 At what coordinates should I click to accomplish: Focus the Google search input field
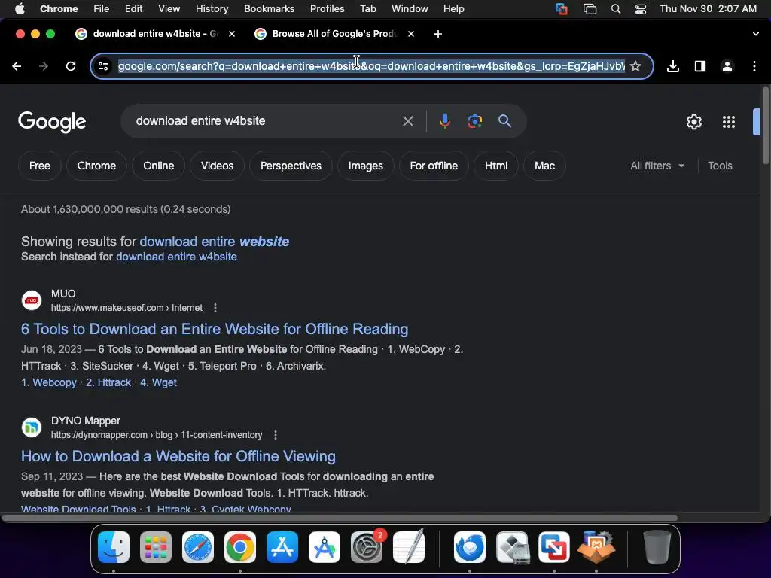pos(264,121)
